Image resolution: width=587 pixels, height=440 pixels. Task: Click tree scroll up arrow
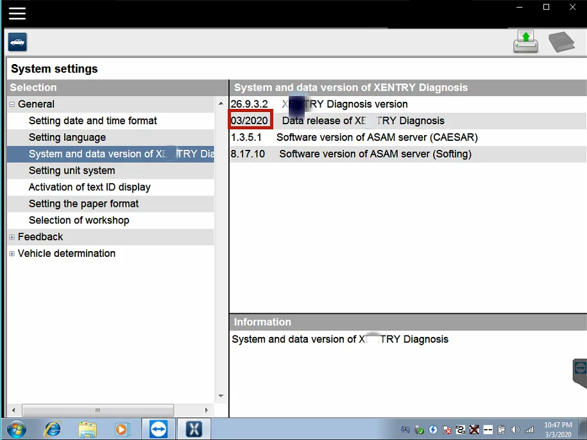point(221,104)
